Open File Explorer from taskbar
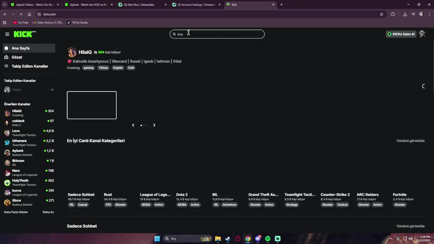 tap(218, 239)
